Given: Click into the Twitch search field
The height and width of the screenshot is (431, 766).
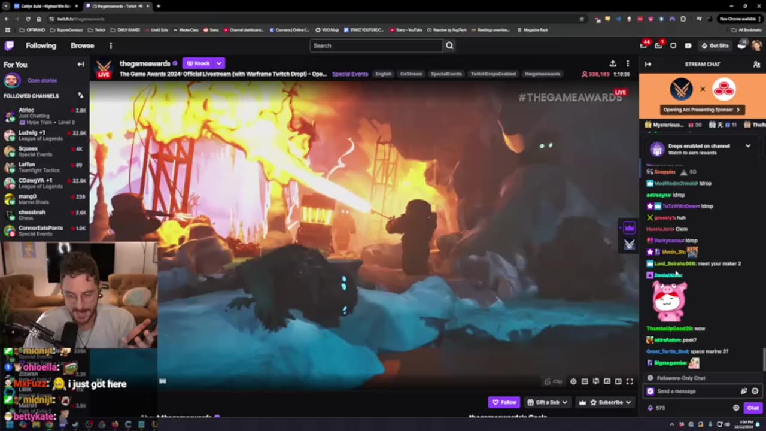Looking at the screenshot, I should coord(376,45).
